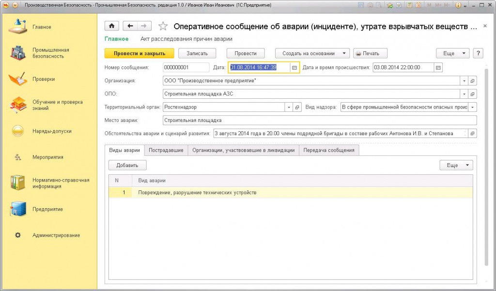Click Провести и закрыть button

[139, 53]
